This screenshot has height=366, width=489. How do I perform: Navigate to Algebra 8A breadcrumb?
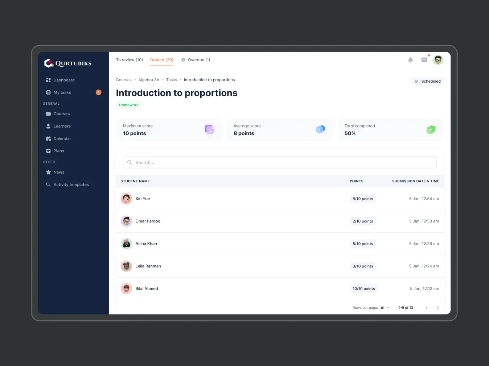click(149, 80)
